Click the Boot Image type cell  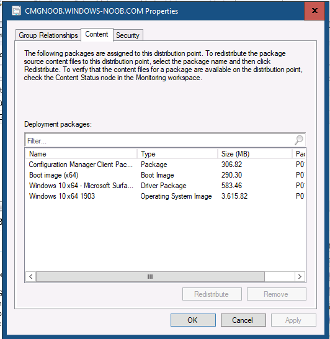tap(158, 175)
